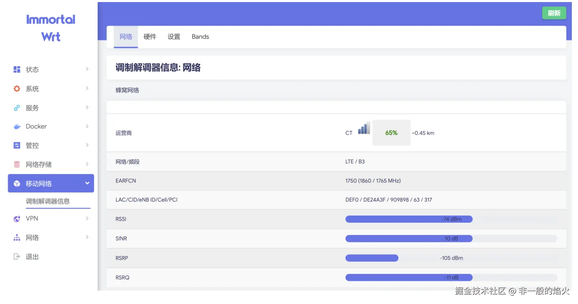
Task: Click the RSRQ -11 dB progress bar
Action: [451, 278]
